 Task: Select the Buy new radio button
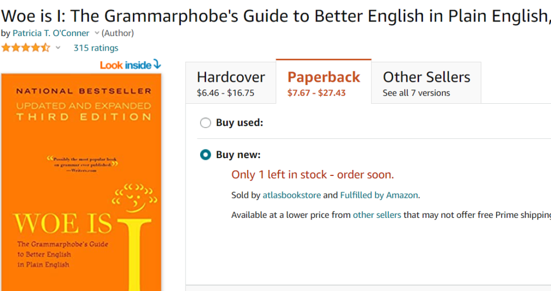[206, 154]
